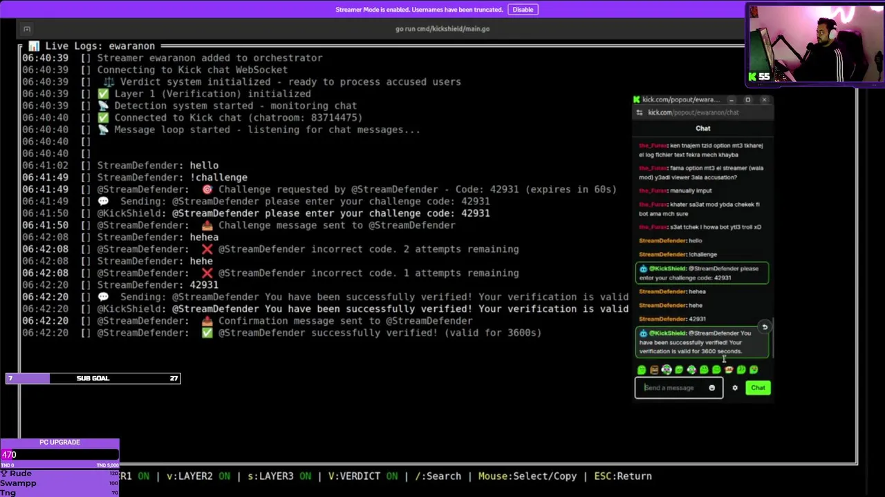Click /:Search in the terminal status bar
The width and height of the screenshot is (885, 497).
438,476
